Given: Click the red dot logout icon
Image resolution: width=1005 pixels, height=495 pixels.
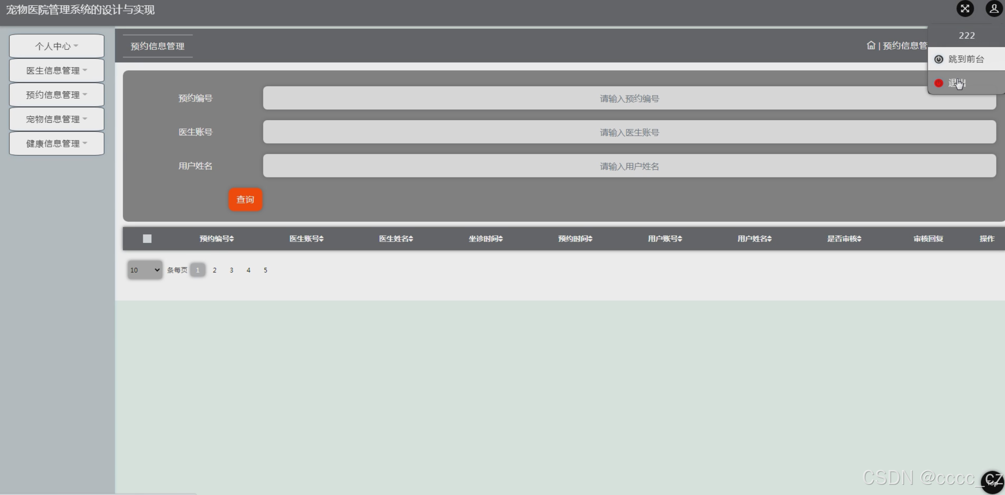Looking at the screenshot, I should (939, 83).
